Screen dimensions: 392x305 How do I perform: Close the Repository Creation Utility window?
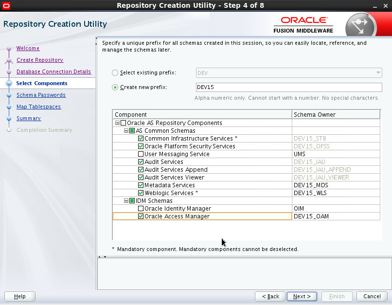(386, 6)
